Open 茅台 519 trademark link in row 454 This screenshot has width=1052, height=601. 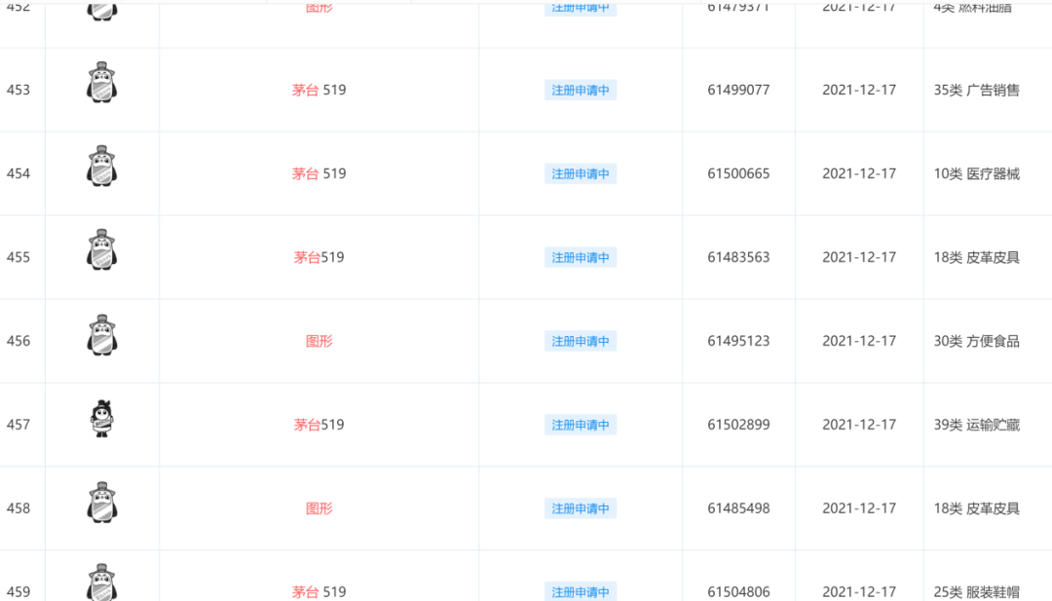[x=319, y=173]
